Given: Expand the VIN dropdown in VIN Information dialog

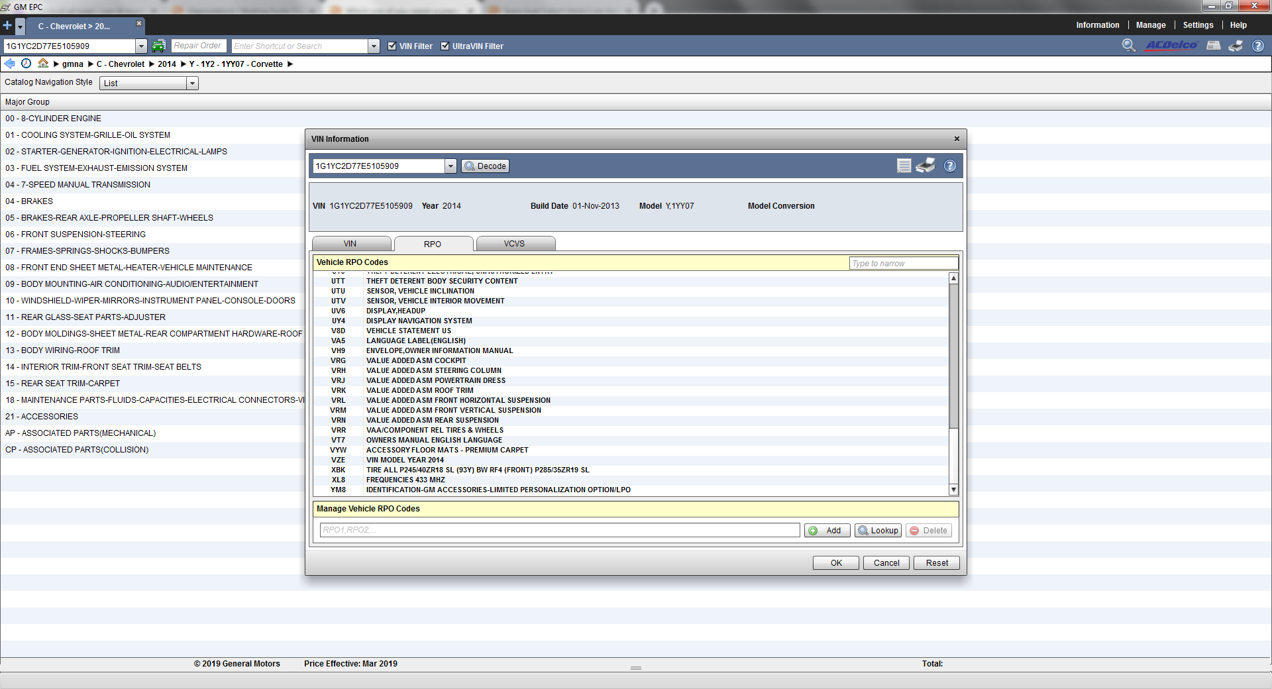Looking at the screenshot, I should (x=450, y=166).
